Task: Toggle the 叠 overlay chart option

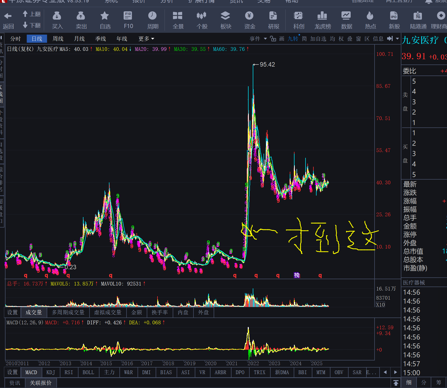Action: (350, 39)
